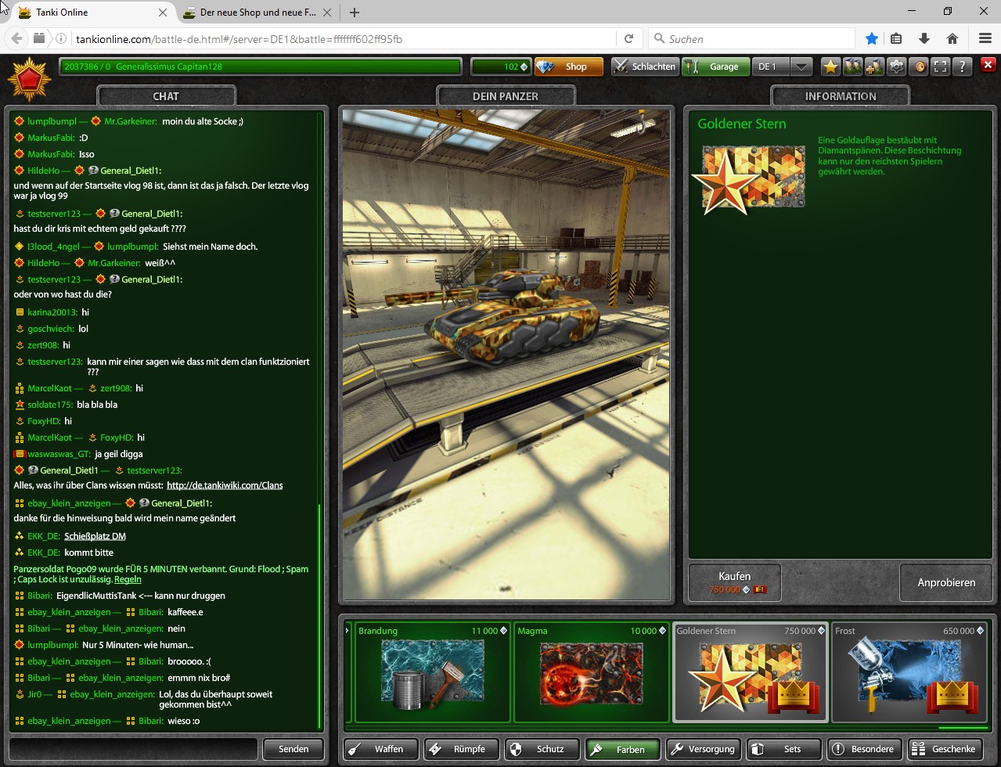Image resolution: width=1001 pixels, height=767 pixels.
Task: Click small arrow left of Brandung paint
Action: click(347, 631)
